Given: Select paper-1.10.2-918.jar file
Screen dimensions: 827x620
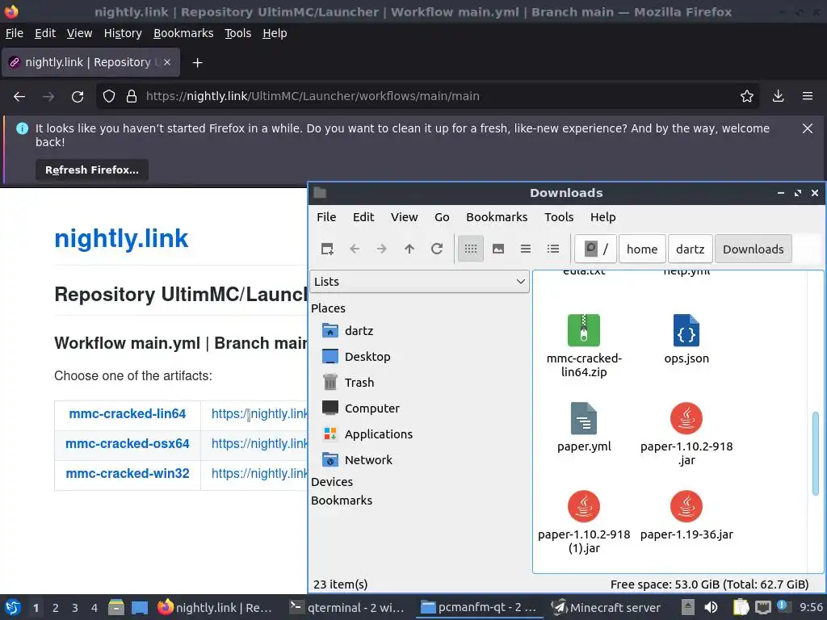Looking at the screenshot, I should pos(686,434).
